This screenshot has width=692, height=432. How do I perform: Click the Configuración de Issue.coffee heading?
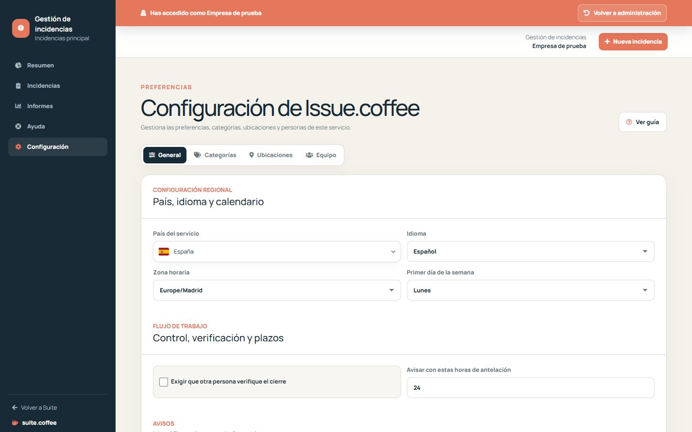280,108
